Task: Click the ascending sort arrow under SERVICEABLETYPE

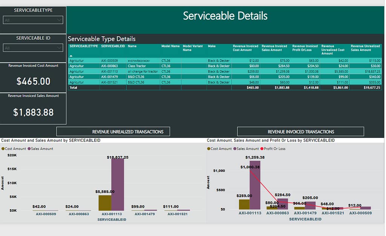Action: point(71,56)
